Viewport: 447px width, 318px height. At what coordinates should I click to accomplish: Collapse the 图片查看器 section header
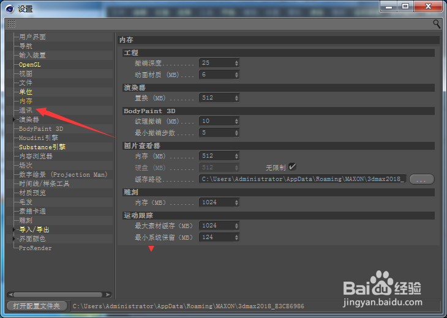[x=279, y=146]
